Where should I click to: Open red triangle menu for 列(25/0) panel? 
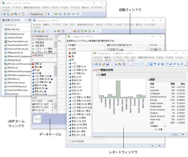[x=33, y=56]
